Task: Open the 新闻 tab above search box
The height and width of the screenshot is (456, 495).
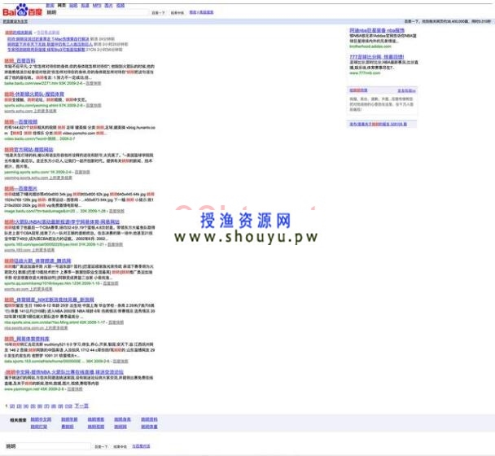Action: [50, 6]
